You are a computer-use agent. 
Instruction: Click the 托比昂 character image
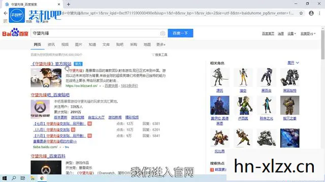pos(220,138)
